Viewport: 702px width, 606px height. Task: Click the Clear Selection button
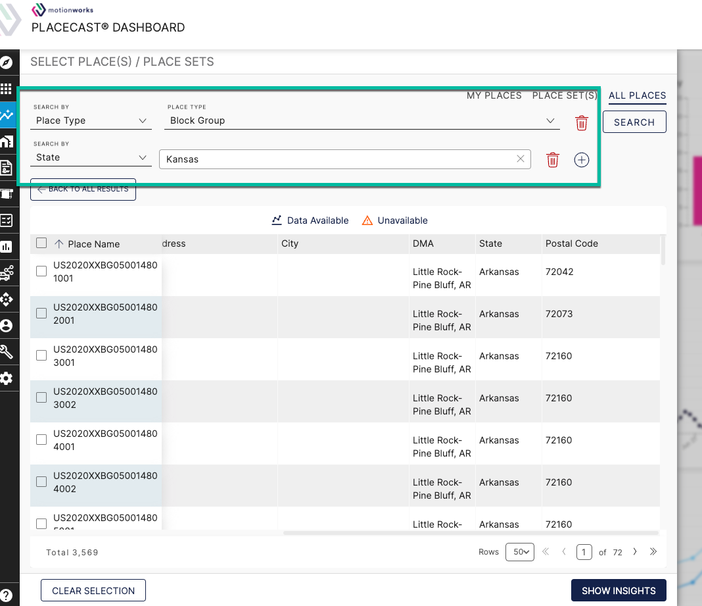pyautogui.click(x=93, y=590)
